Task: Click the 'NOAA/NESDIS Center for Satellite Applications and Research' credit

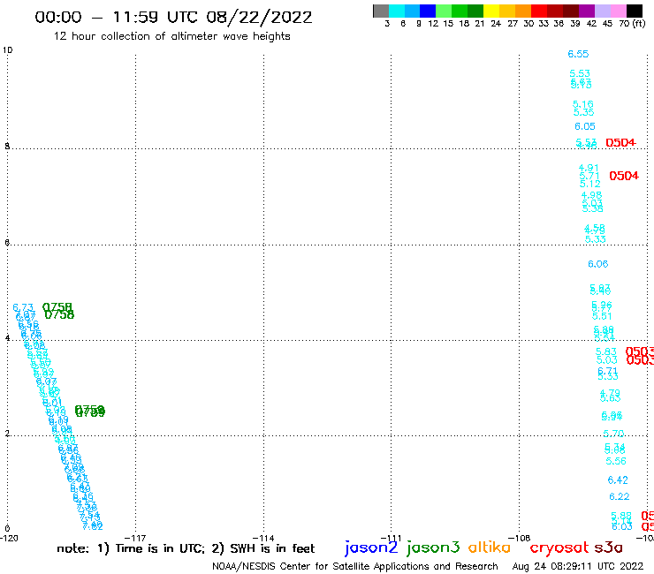Action: [355, 567]
